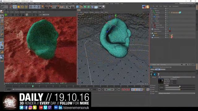
Task: Click the ImageTexture long button
Action: (176, 77)
